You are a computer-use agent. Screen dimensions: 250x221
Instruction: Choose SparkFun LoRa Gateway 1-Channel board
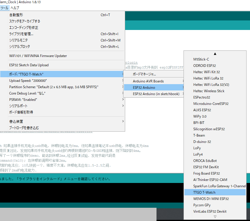pos(215,186)
